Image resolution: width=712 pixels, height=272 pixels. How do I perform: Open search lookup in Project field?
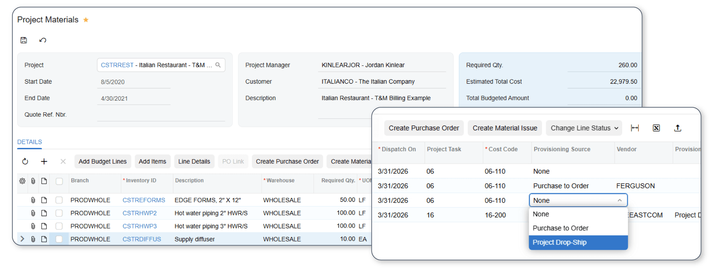point(218,65)
